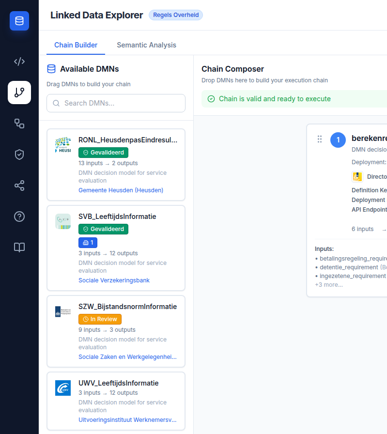
Task: Click the SZW ministry logo
Action: [x=63, y=311]
